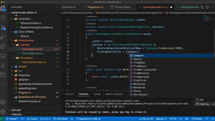This screenshot has height=121, width=215.
Task: Open ToDoListDbContext.cs in explorer
Action: click(34, 62)
